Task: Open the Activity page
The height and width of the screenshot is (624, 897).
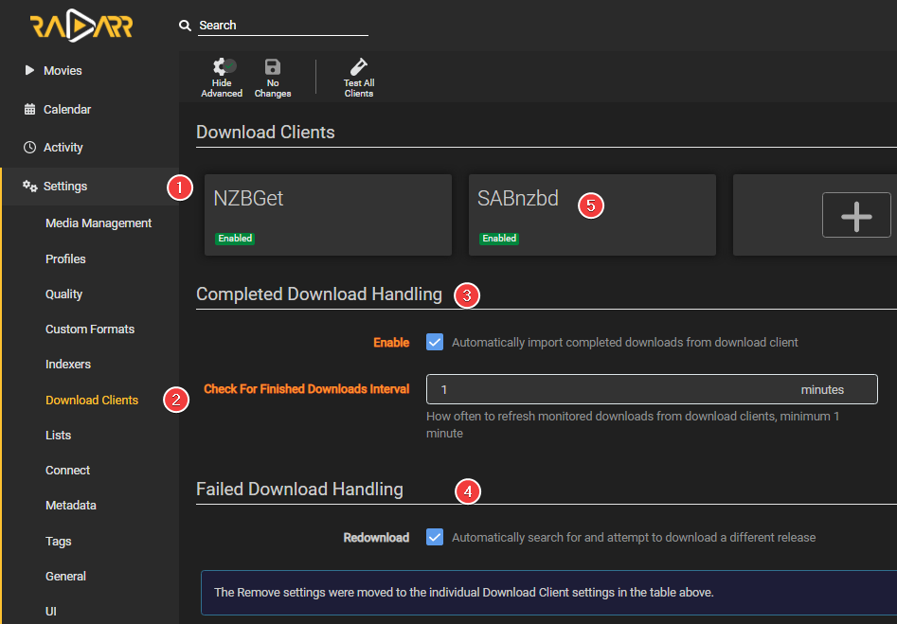Action: [63, 148]
